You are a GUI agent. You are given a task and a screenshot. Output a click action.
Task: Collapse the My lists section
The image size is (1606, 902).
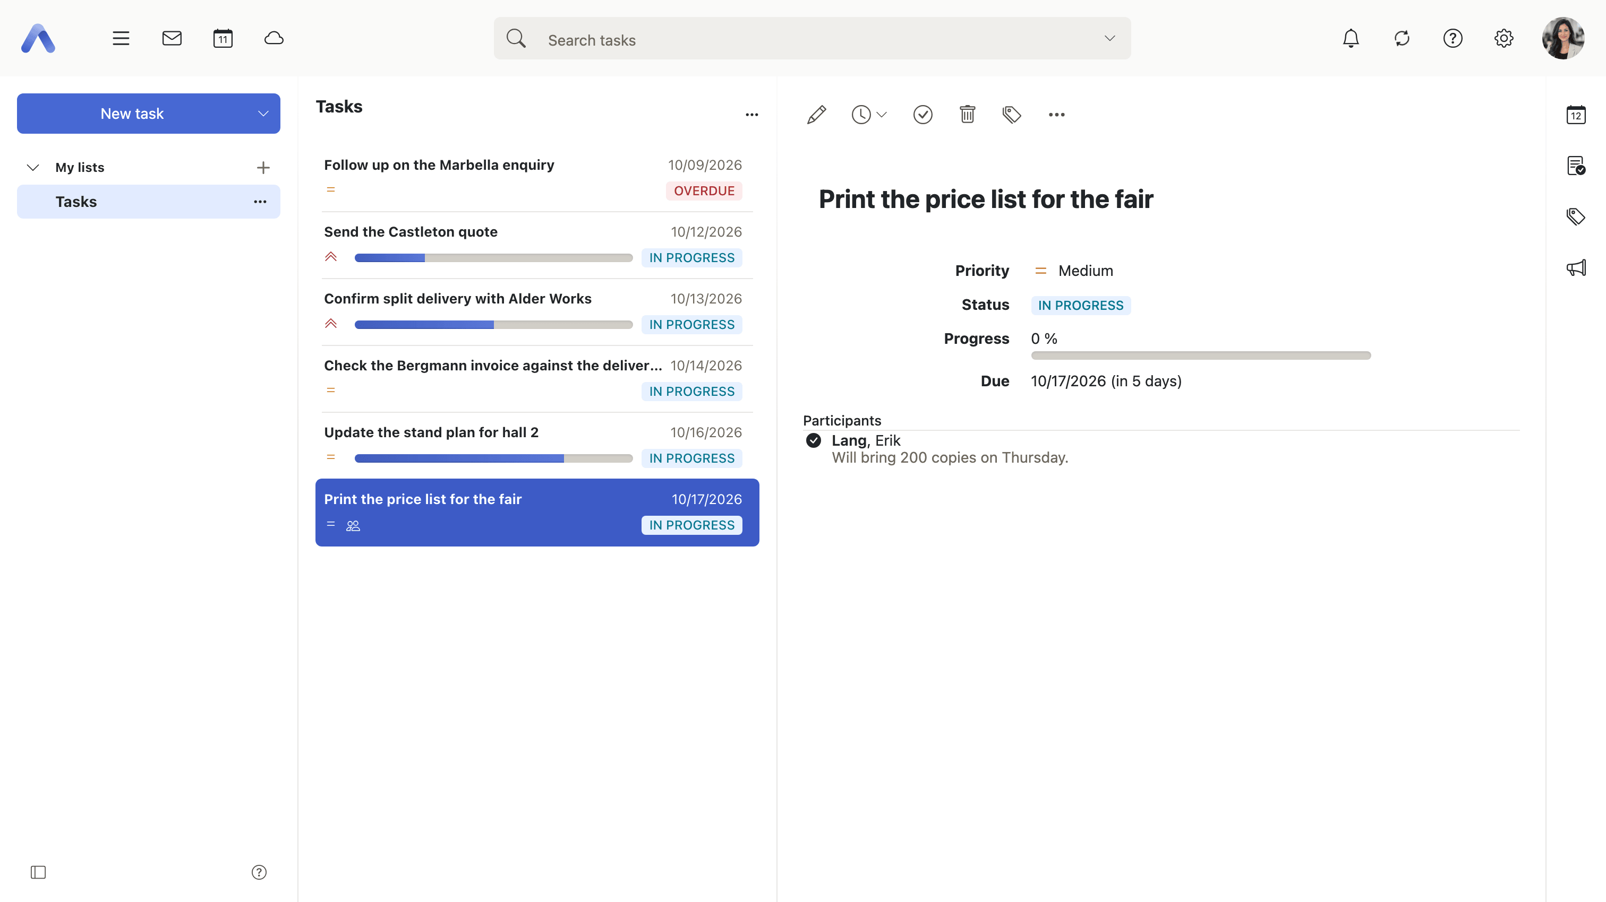coord(33,168)
